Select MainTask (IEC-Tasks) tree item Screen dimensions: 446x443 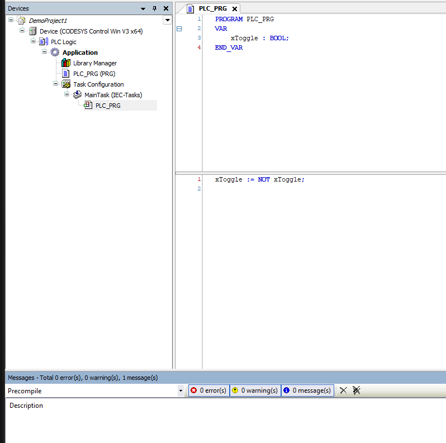tap(113, 94)
